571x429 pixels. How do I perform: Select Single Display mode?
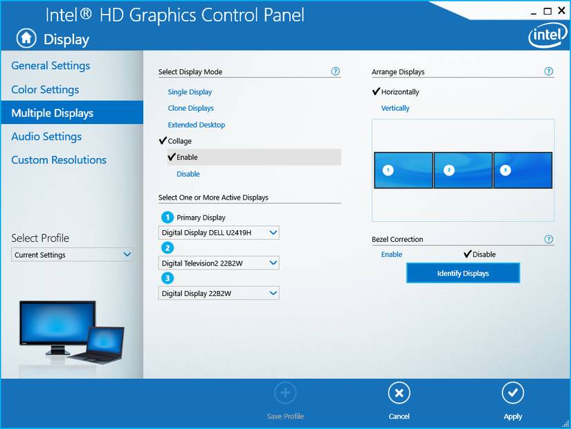click(190, 92)
